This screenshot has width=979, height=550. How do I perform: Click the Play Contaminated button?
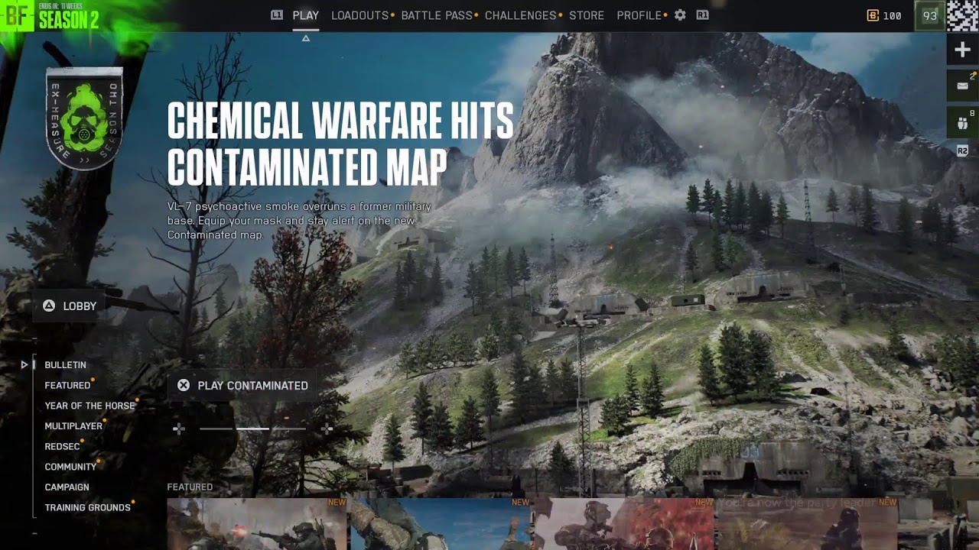[242, 386]
